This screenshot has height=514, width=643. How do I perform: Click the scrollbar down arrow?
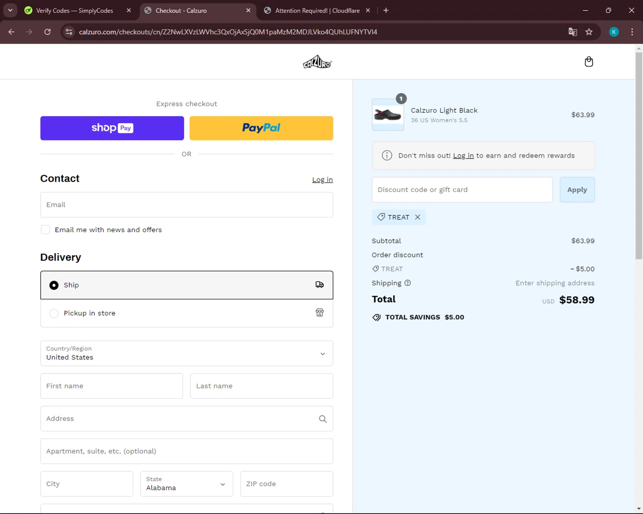(x=639, y=509)
